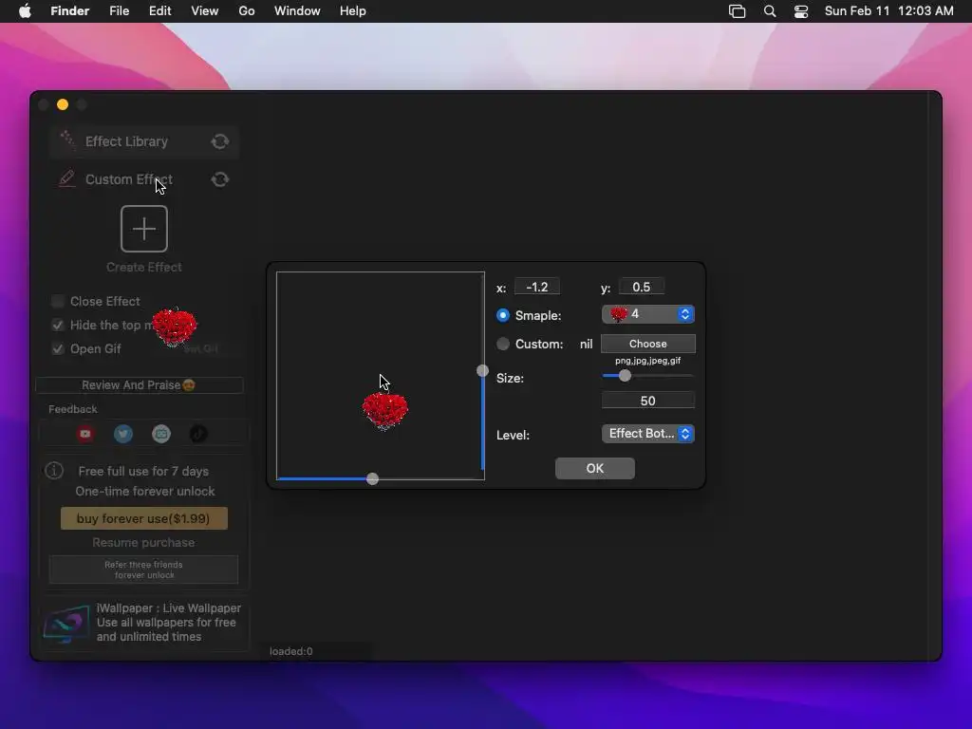Click the loaded:0 status text
972x729 pixels.
coord(291,651)
